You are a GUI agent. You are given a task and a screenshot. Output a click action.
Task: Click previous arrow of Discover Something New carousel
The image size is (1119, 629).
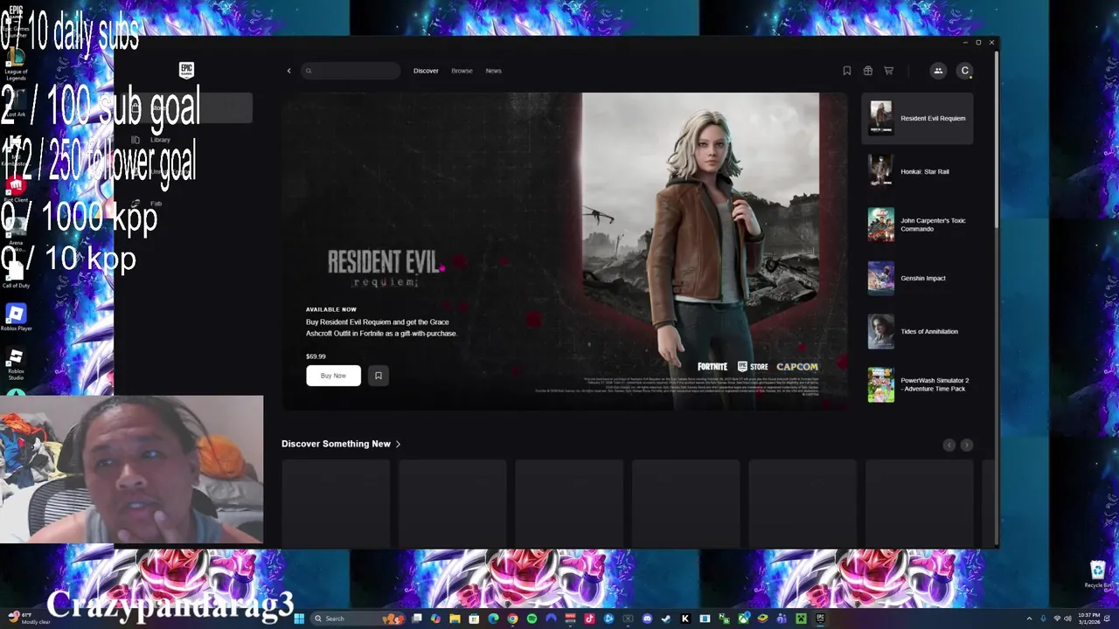point(949,445)
